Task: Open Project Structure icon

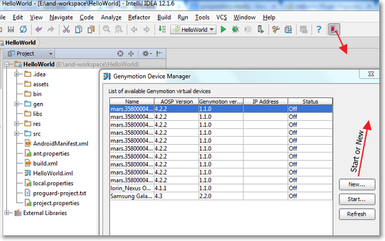Action: coord(288,30)
